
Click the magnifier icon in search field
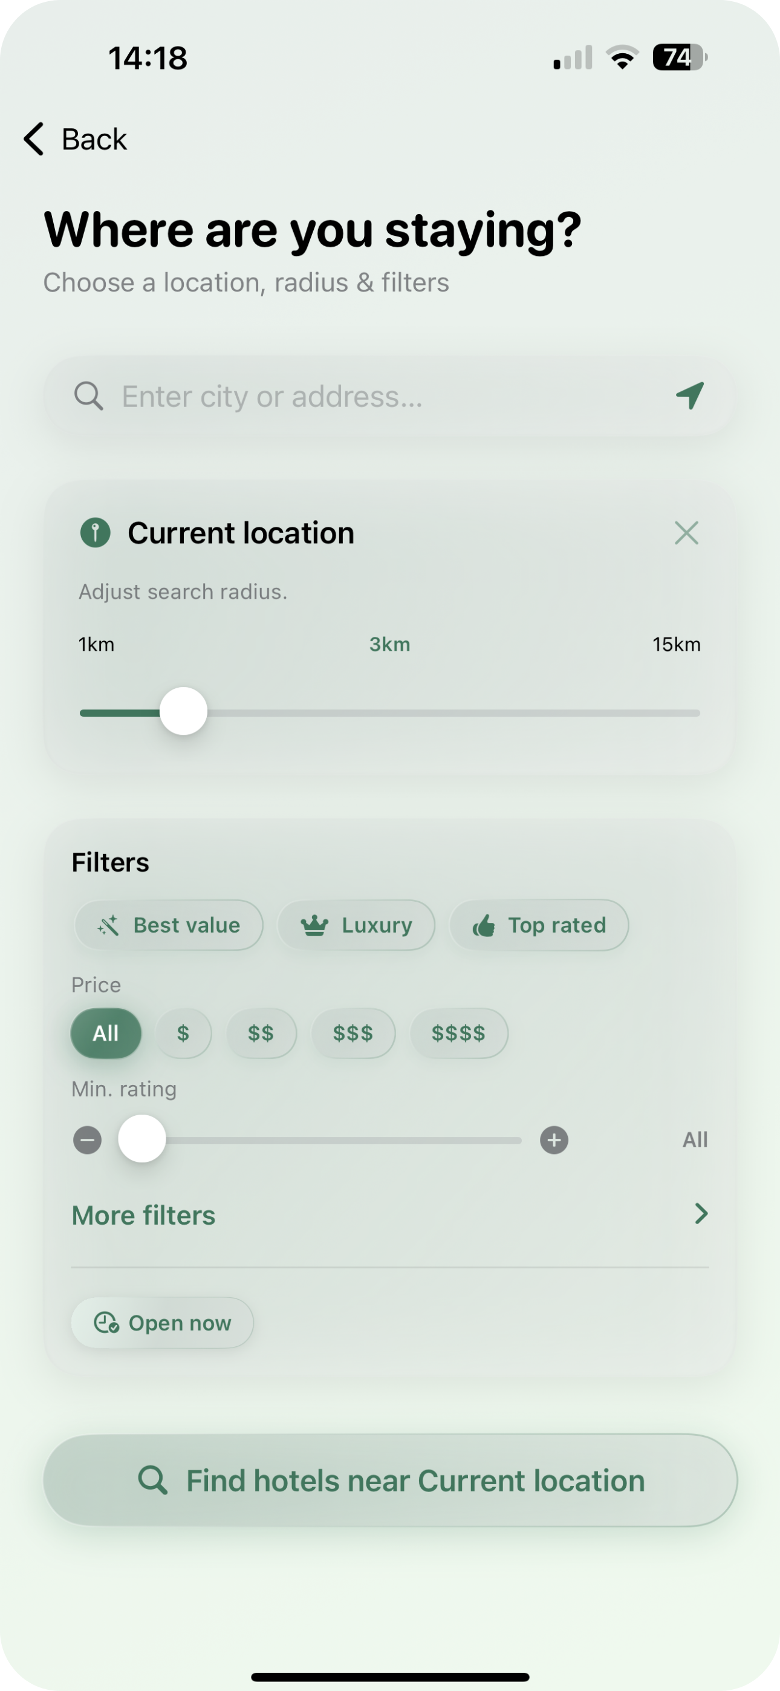[89, 397]
